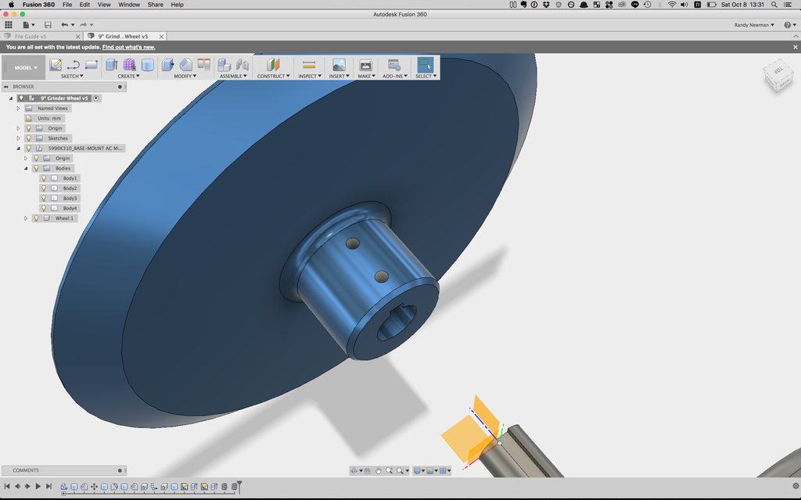Click the Press Pull icon under Modify
The width and height of the screenshot is (801, 500).
[x=167, y=65]
